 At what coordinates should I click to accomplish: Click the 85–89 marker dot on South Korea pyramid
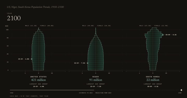(163, 35)
